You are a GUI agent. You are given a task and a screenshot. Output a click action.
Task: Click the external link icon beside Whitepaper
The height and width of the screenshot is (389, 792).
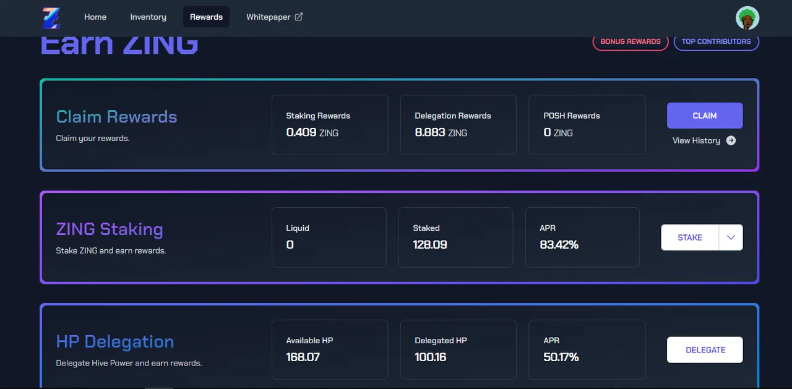click(x=299, y=17)
